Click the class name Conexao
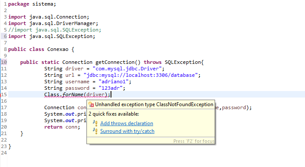Screen dimensions: 305x167 [58, 49]
